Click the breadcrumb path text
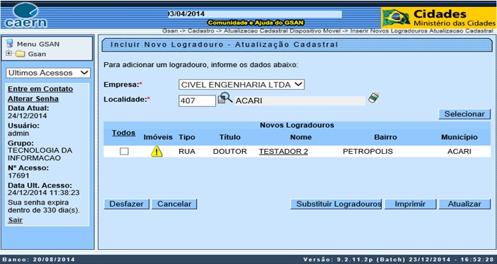The image size is (497, 264). [x=328, y=31]
